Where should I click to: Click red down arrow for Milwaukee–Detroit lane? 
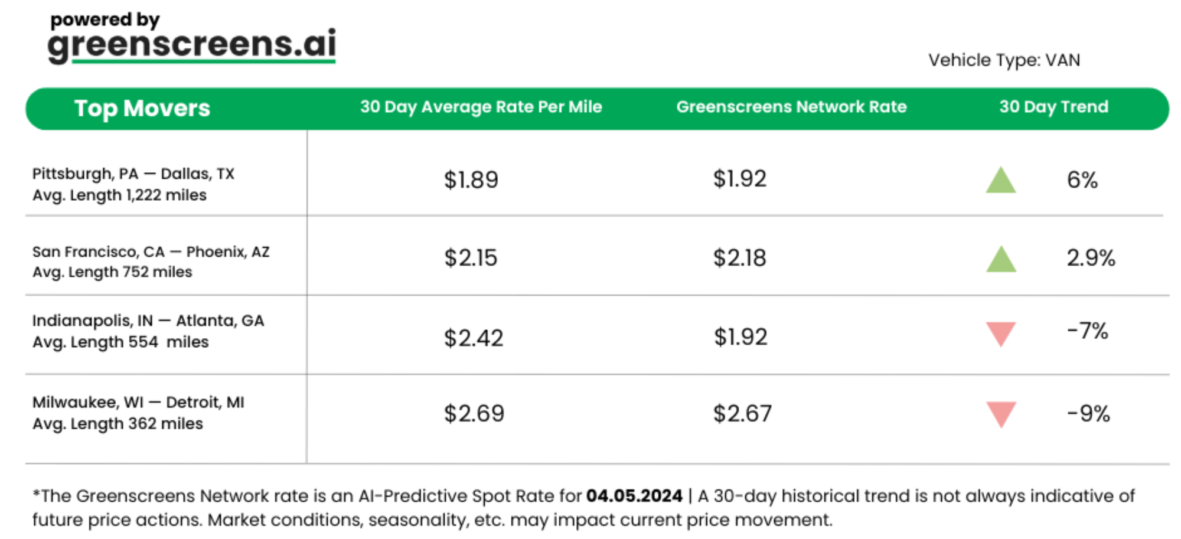pos(1001,413)
